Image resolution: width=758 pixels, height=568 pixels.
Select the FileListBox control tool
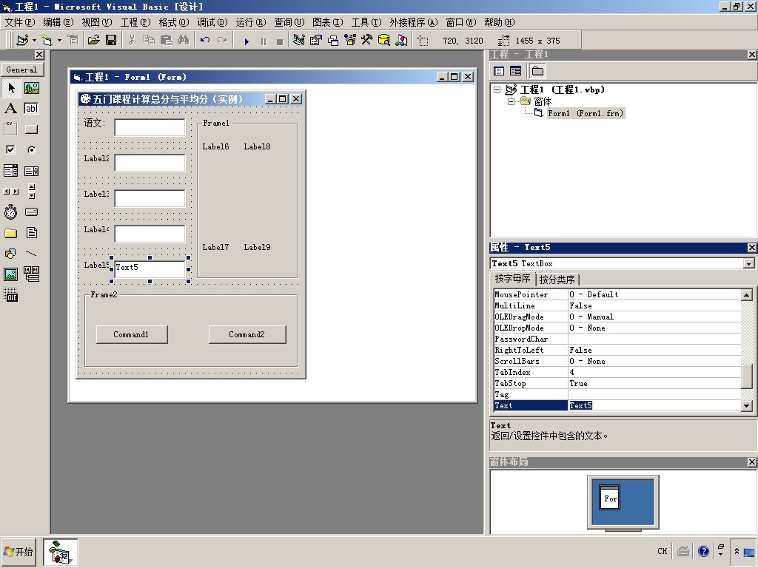pyautogui.click(x=31, y=233)
